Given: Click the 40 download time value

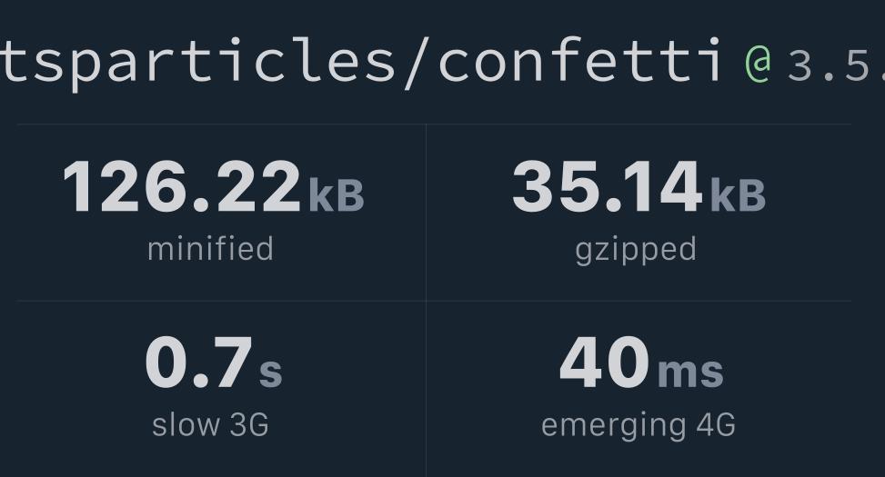Looking at the screenshot, I should coord(605,362).
